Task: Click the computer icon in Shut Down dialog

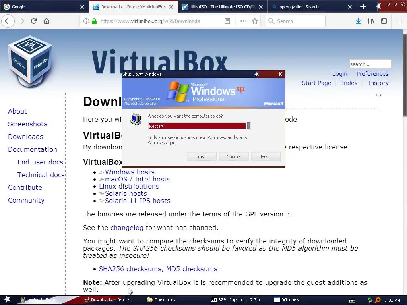Action: (136, 119)
